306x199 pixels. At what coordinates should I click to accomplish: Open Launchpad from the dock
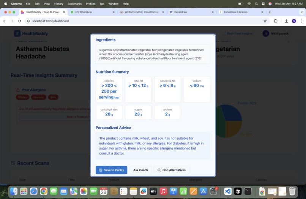point(24,191)
